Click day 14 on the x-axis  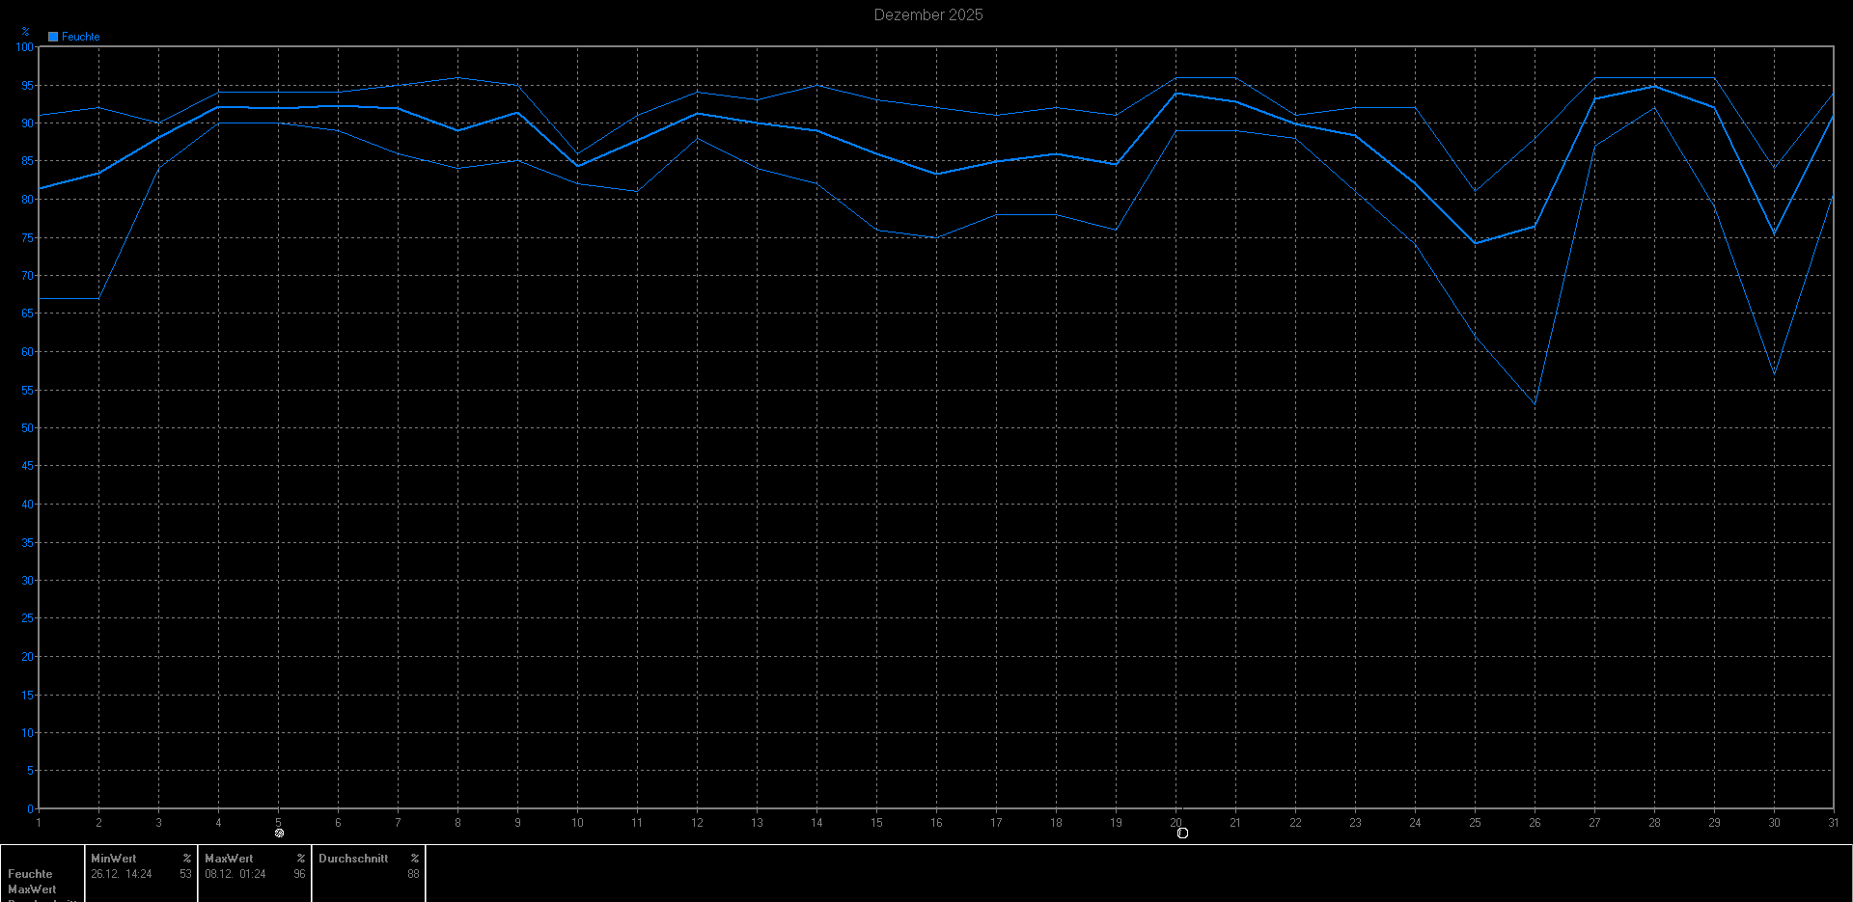pos(816,823)
